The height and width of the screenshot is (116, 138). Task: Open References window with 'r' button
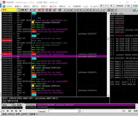[x=97, y=10]
